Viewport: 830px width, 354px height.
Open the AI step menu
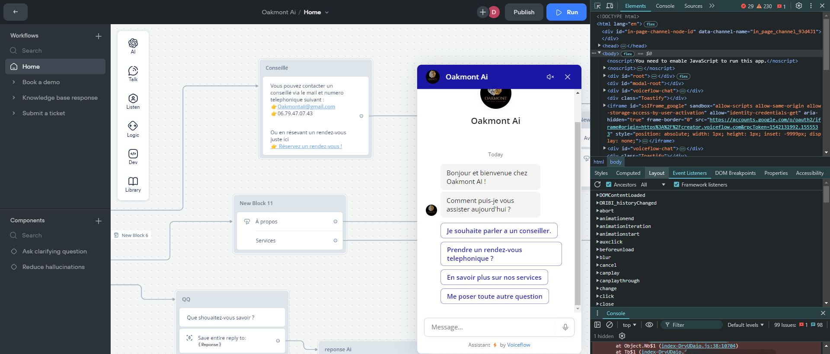pos(133,46)
